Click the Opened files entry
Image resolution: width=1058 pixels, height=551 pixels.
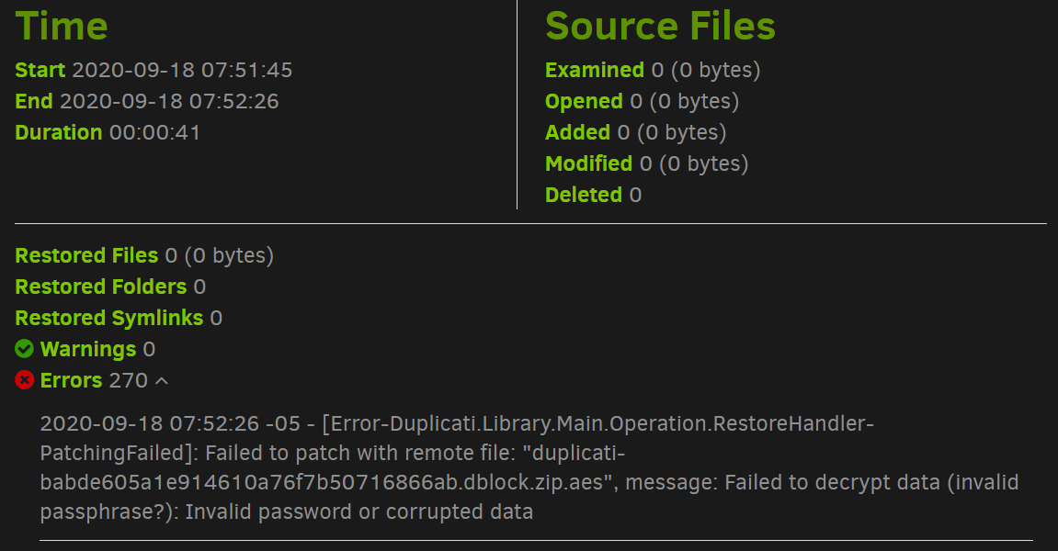(642, 101)
